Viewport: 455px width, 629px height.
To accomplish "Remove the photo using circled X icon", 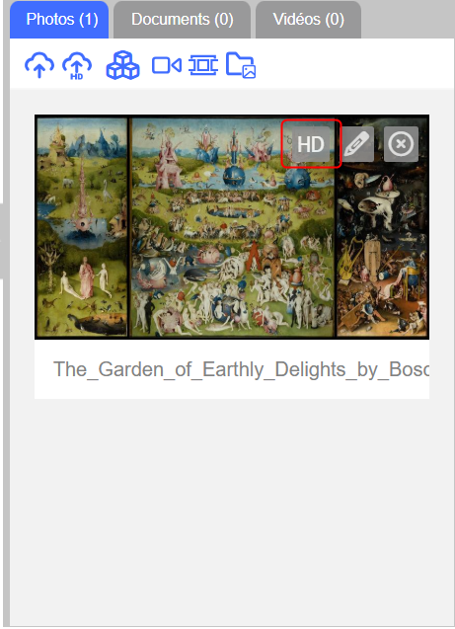I will [x=401, y=144].
